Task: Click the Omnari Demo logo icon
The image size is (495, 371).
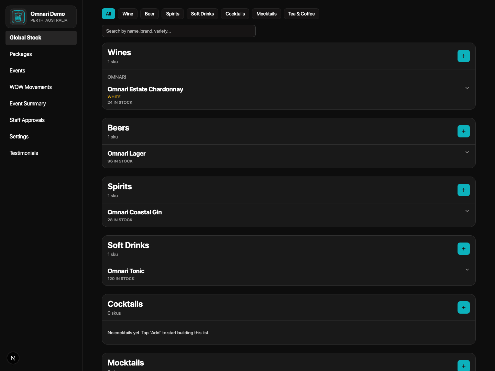Action: coord(18,17)
